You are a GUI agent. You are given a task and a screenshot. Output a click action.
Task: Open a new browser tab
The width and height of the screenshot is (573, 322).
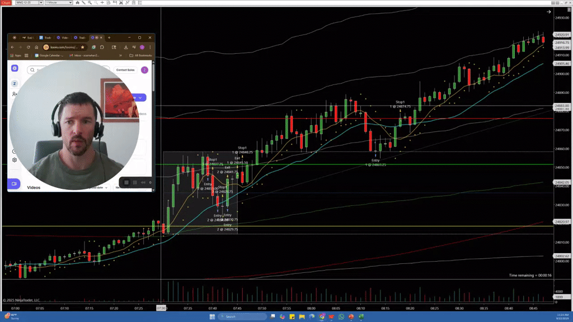[109, 37]
